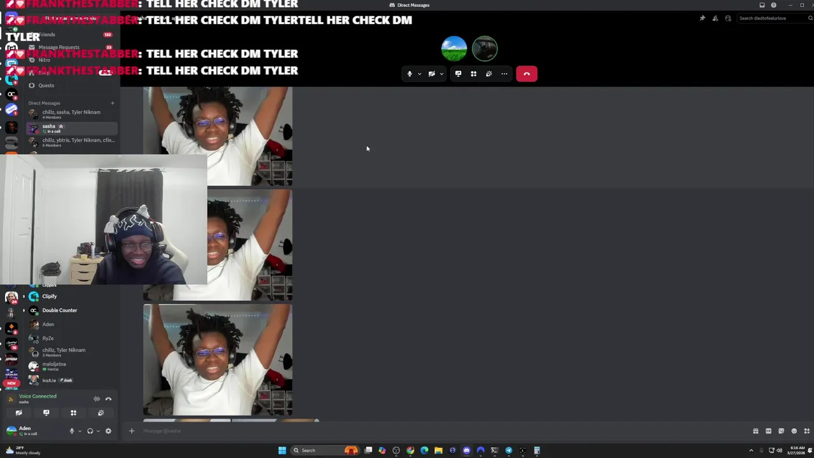Open pinned messages

702,18
